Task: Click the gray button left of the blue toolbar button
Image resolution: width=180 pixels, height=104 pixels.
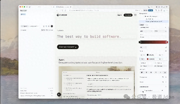Action: pos(145,10)
